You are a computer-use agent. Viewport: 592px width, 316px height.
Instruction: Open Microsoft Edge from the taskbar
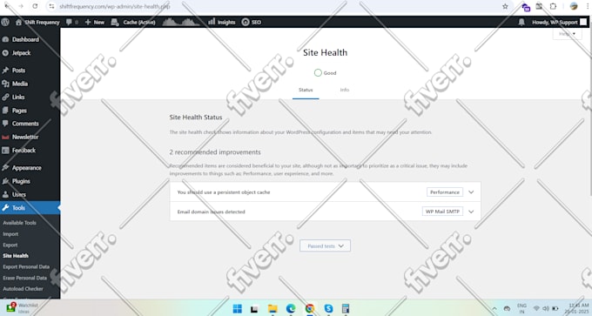[x=290, y=308]
